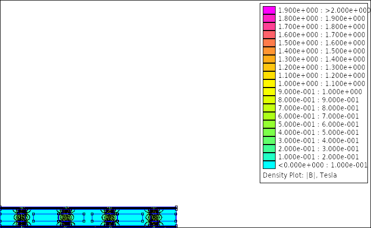Click the swatch for 1.300e+000 : 1.400e+000
The width and height of the screenshot is (371, 228).
tap(269, 59)
